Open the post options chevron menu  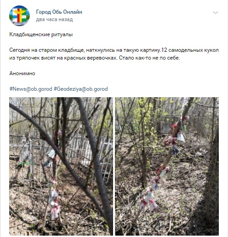215,12
